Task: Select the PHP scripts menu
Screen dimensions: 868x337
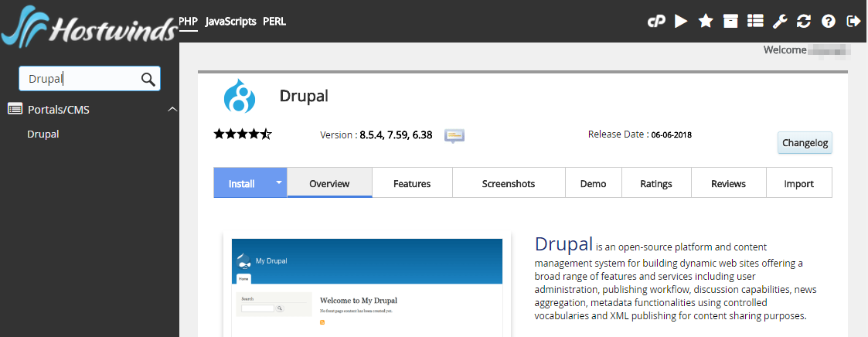Action: 189,22
